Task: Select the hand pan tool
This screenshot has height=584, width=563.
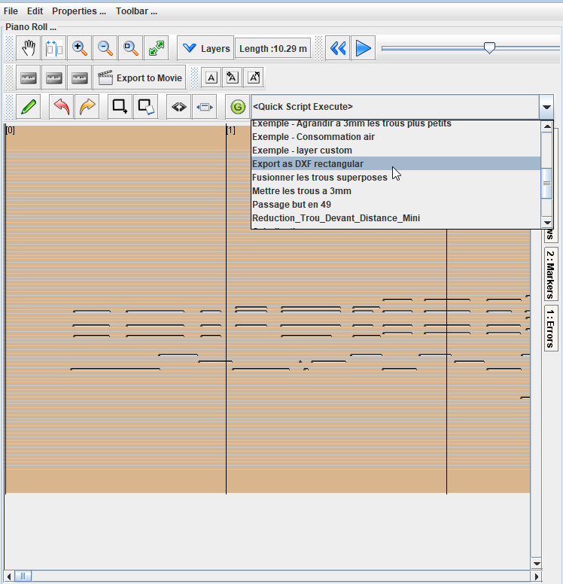Action: pyautogui.click(x=29, y=49)
